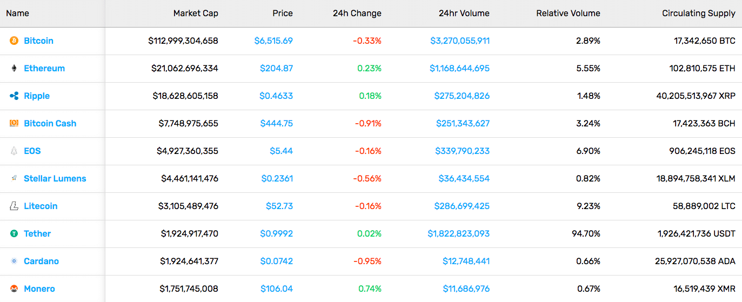Screen dimensions: 742x302
Task: Click the Cardano logo icon
Action: coord(14,261)
